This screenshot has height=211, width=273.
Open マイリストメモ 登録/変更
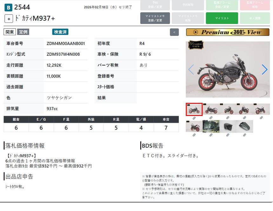(x=155, y=18)
